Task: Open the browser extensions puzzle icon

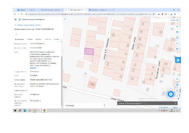Action: point(166,14)
